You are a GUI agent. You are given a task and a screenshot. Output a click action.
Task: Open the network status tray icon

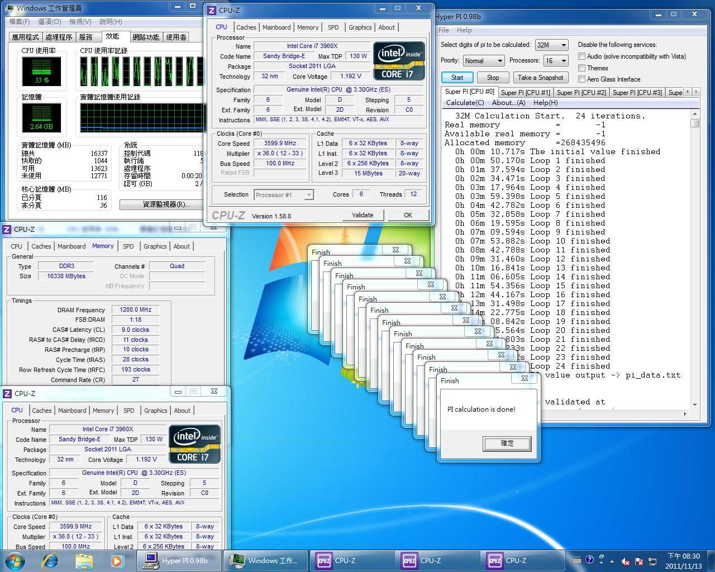point(652,561)
